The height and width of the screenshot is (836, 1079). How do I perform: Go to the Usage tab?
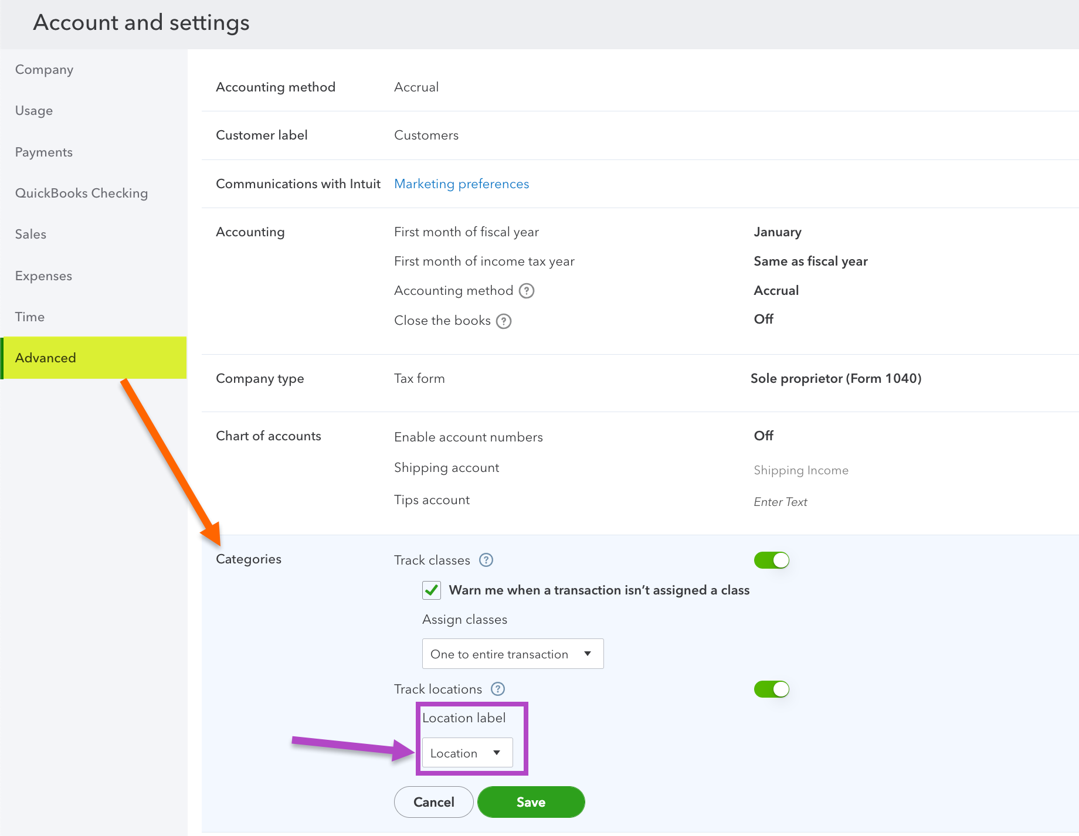point(34,111)
